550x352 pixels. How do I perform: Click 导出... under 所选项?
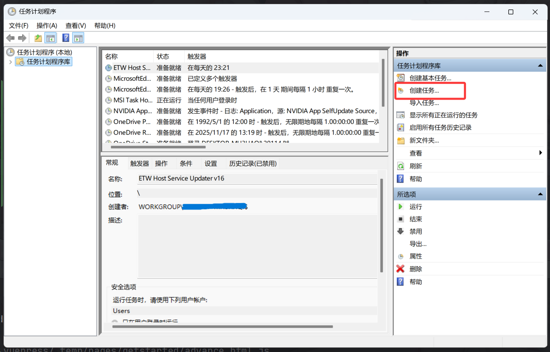click(418, 244)
